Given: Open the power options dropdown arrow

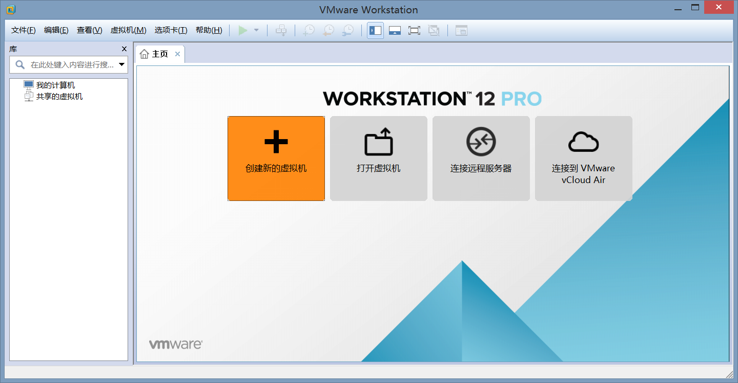Looking at the screenshot, I should pyautogui.click(x=256, y=31).
